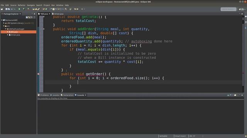Collapse the RestaurantBill project node

tap(2, 20)
